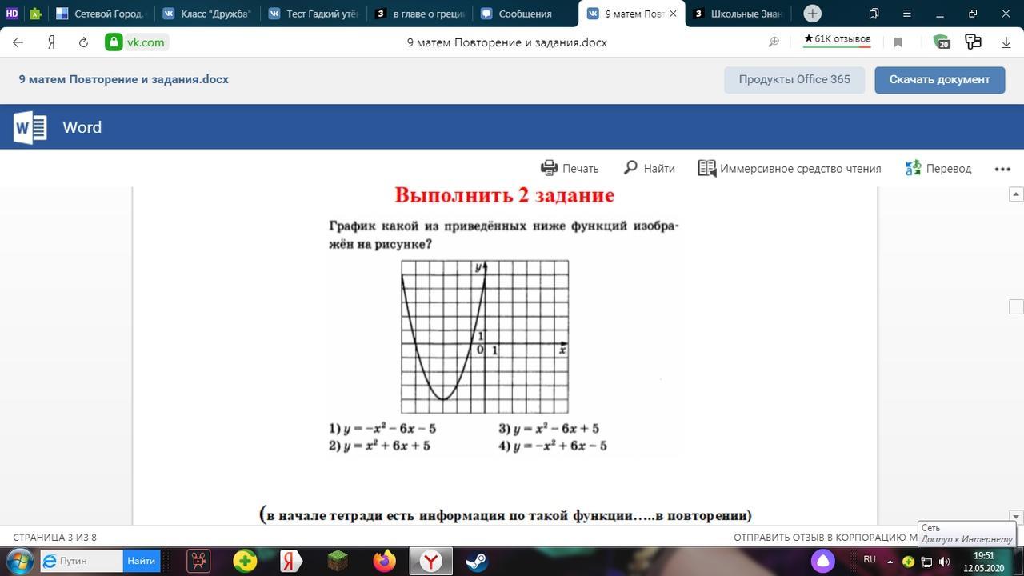Viewport: 1024px width, 576px height.
Task: Click the Выполнить 2 задание heading
Action: pyautogui.click(x=504, y=195)
